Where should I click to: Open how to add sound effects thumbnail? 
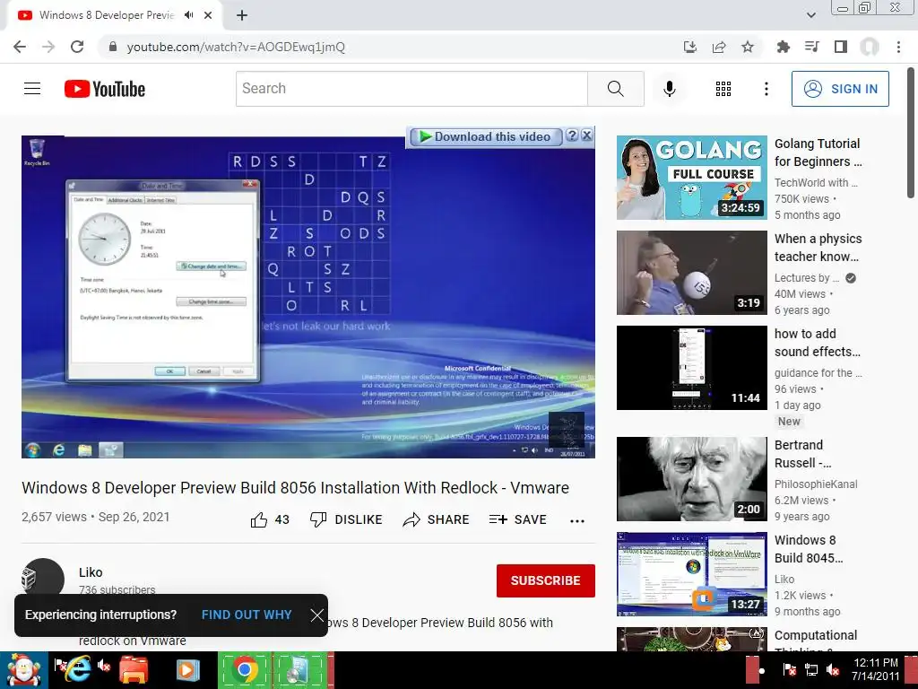pyautogui.click(x=691, y=367)
